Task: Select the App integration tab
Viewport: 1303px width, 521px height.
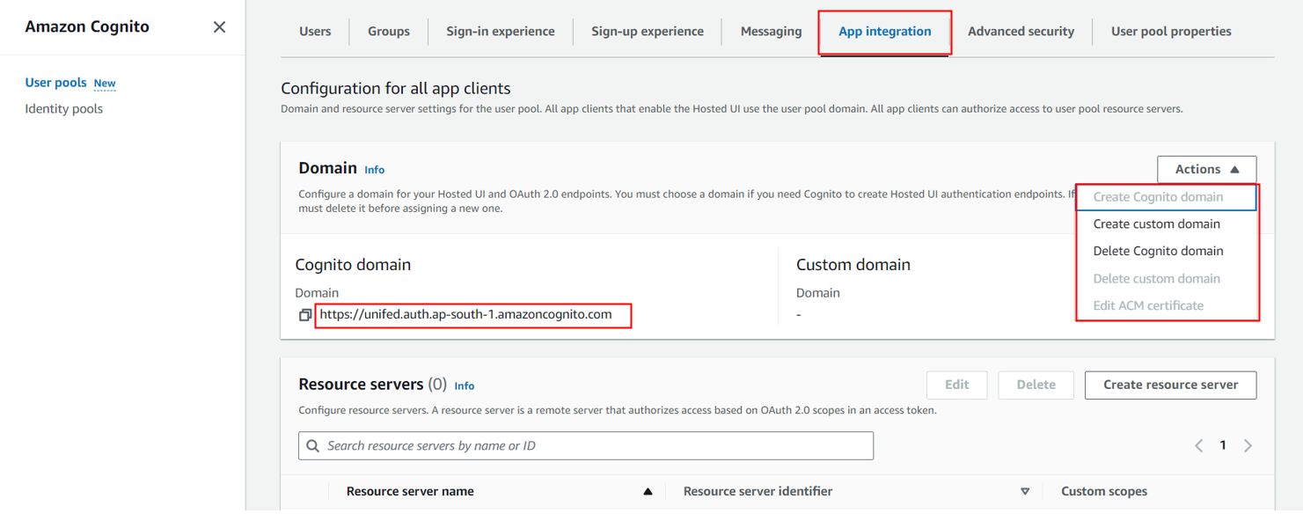Action: click(885, 32)
